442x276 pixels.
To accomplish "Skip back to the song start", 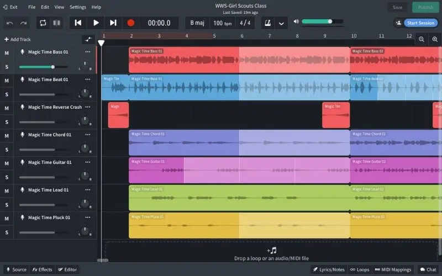I will [78, 23].
